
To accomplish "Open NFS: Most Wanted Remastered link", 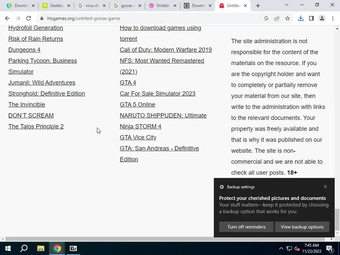I will pyautogui.click(x=162, y=66).
